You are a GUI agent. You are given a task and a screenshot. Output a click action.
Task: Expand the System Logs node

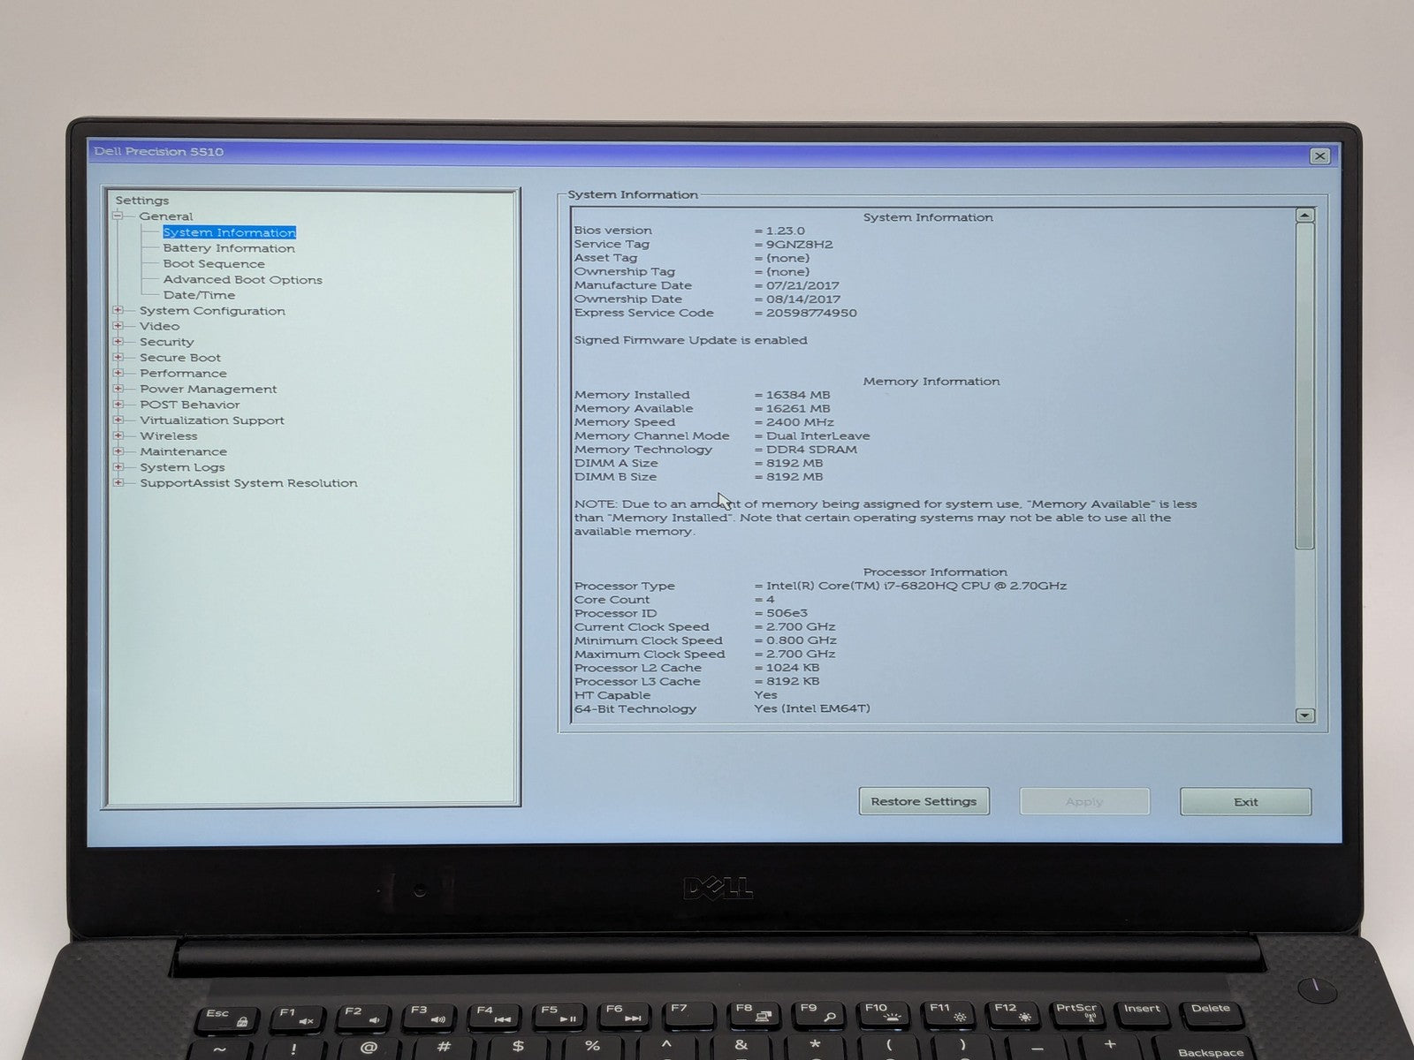point(118,467)
